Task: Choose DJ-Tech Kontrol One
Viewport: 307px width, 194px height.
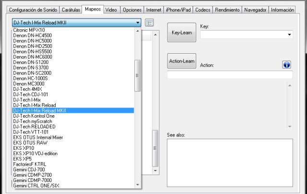Action: pos(73,116)
